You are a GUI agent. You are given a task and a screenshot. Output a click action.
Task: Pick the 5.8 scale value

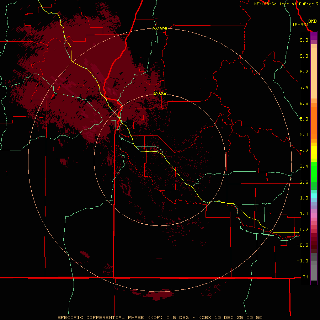(304, 119)
